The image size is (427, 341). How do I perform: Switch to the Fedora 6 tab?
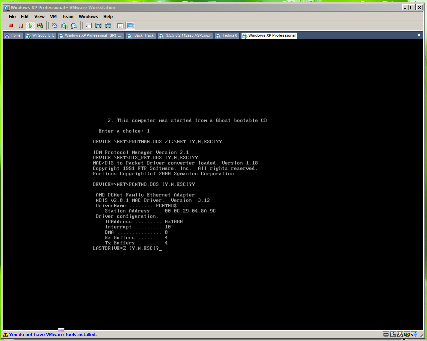tap(227, 36)
